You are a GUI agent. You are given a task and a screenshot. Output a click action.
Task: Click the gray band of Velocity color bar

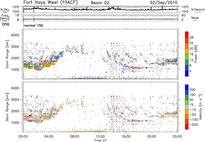tap(187, 107)
